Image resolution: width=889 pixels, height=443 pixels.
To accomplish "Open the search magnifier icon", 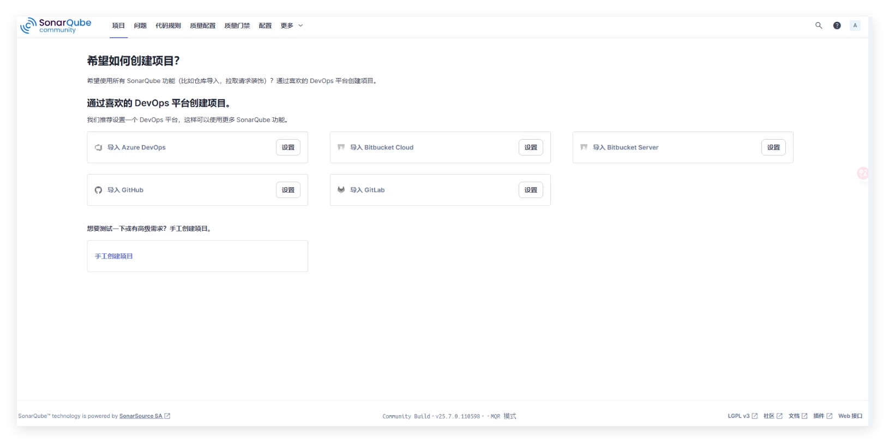I will click(819, 26).
